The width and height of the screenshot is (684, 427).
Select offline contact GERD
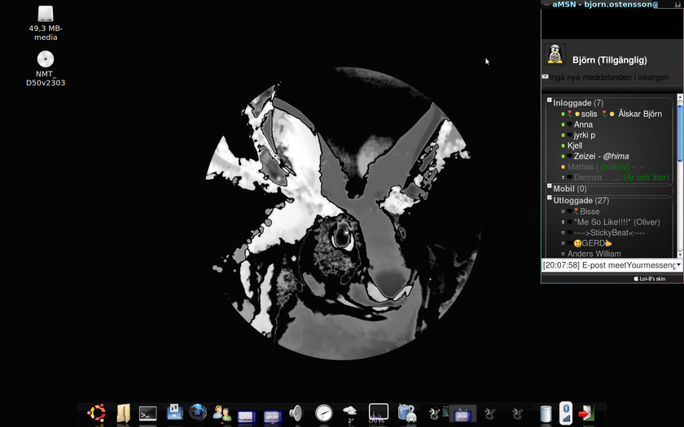pos(594,243)
